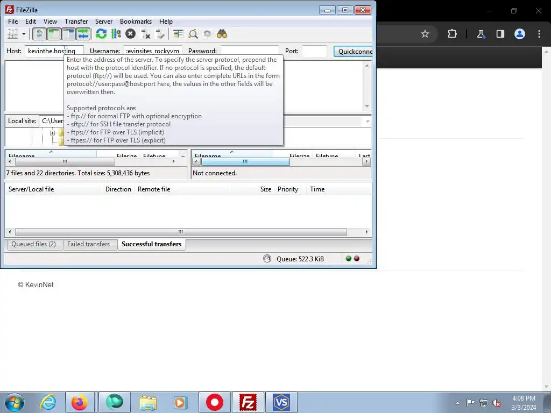The width and height of the screenshot is (551, 413).
Task: Open the Site Manager dropdown arrow
Action: (24, 34)
